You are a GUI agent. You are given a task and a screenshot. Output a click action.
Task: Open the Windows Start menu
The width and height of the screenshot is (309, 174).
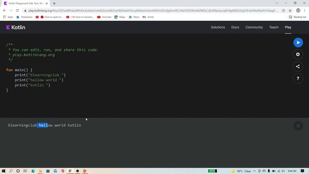click(x=3, y=171)
